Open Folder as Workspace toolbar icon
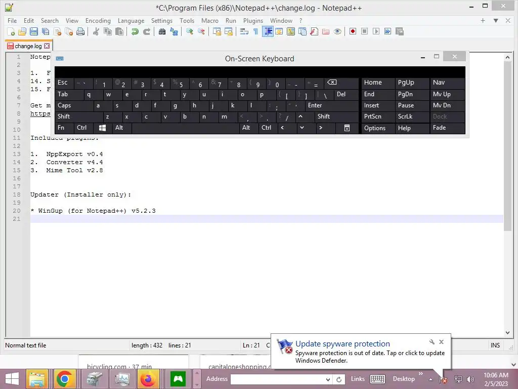 (x=326, y=31)
